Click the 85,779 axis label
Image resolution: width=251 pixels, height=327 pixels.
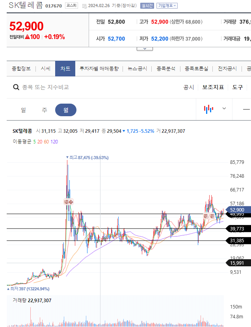point(237,162)
